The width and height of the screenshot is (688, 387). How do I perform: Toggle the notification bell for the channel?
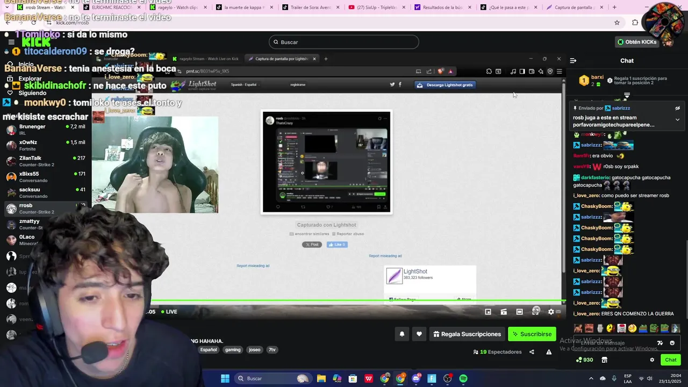[402, 334]
